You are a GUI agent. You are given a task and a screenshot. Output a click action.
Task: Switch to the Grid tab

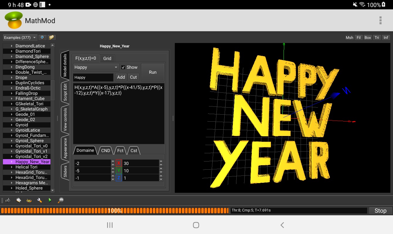(x=107, y=58)
